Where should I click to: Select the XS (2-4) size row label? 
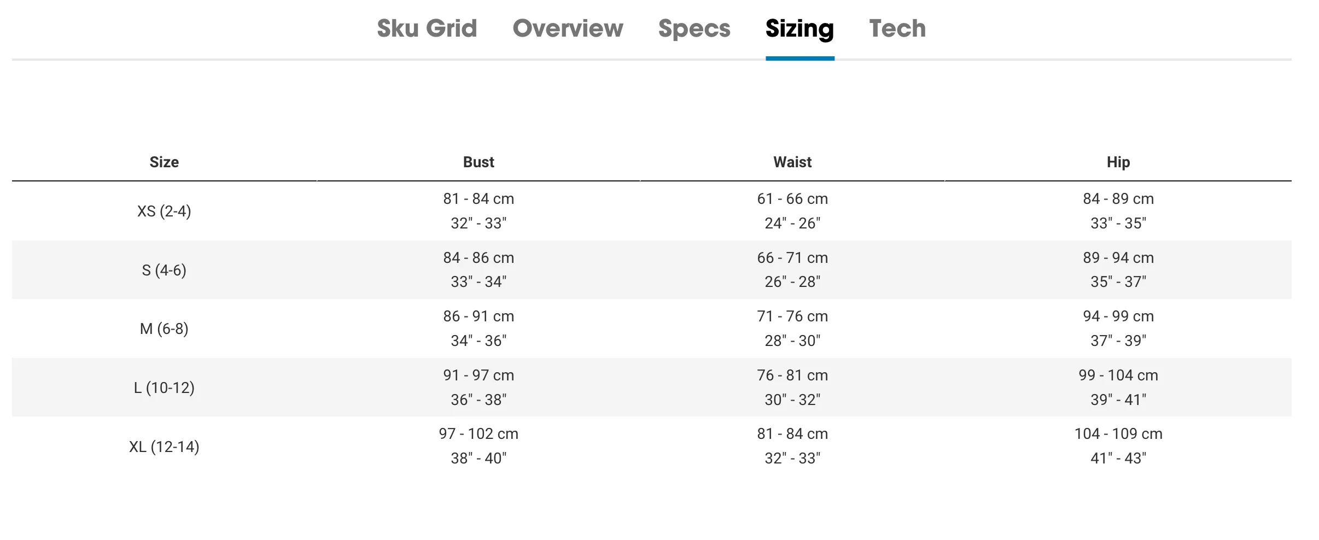coord(164,211)
